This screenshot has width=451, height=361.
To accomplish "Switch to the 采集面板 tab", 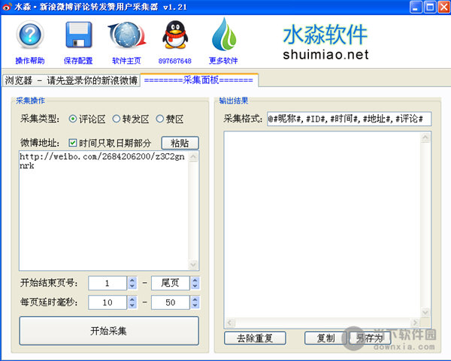I will pos(198,80).
